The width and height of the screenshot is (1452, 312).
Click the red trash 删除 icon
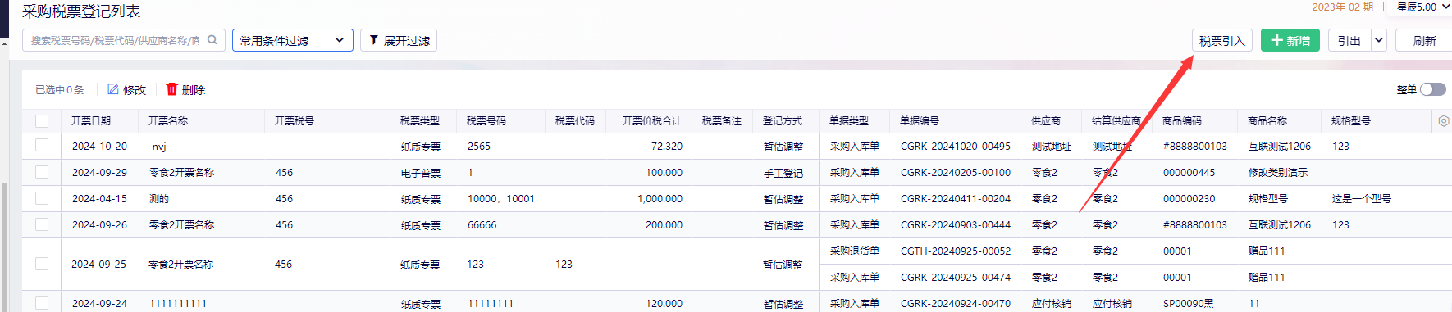click(x=171, y=89)
